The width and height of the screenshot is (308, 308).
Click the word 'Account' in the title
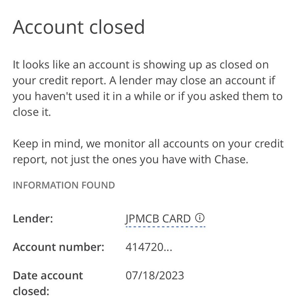49,27
